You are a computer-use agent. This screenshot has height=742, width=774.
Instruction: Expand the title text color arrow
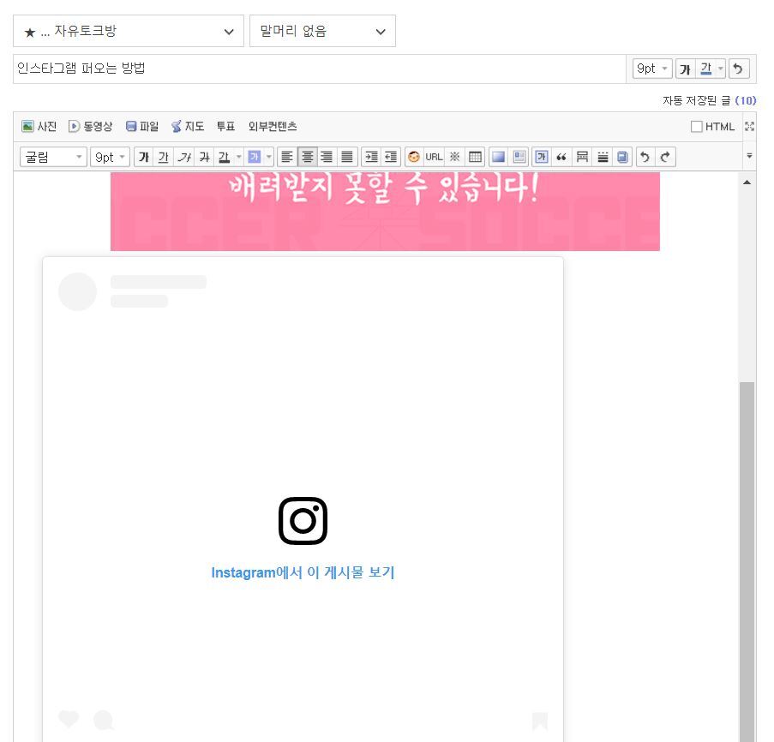[721, 69]
